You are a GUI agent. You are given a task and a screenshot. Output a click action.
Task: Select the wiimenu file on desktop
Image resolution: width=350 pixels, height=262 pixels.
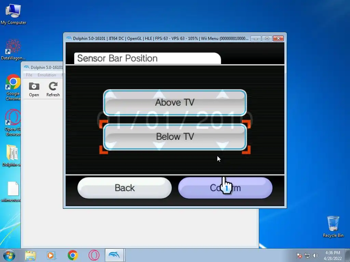11,192
